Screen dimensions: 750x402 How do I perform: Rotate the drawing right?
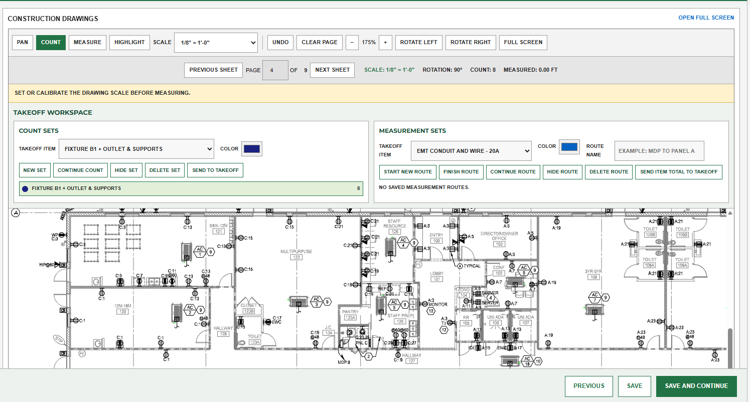(x=471, y=42)
